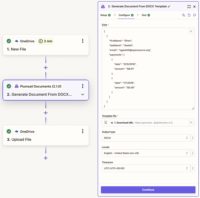Click the Data text area resize handle
This screenshot has width=200, height=198.
[193, 109]
